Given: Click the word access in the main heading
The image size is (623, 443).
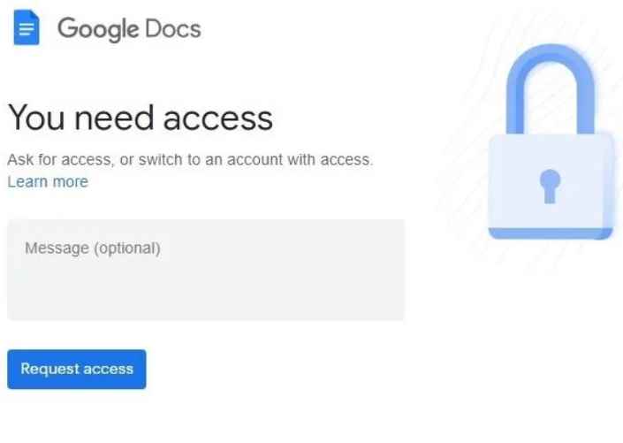Looking at the screenshot, I should (x=218, y=118).
